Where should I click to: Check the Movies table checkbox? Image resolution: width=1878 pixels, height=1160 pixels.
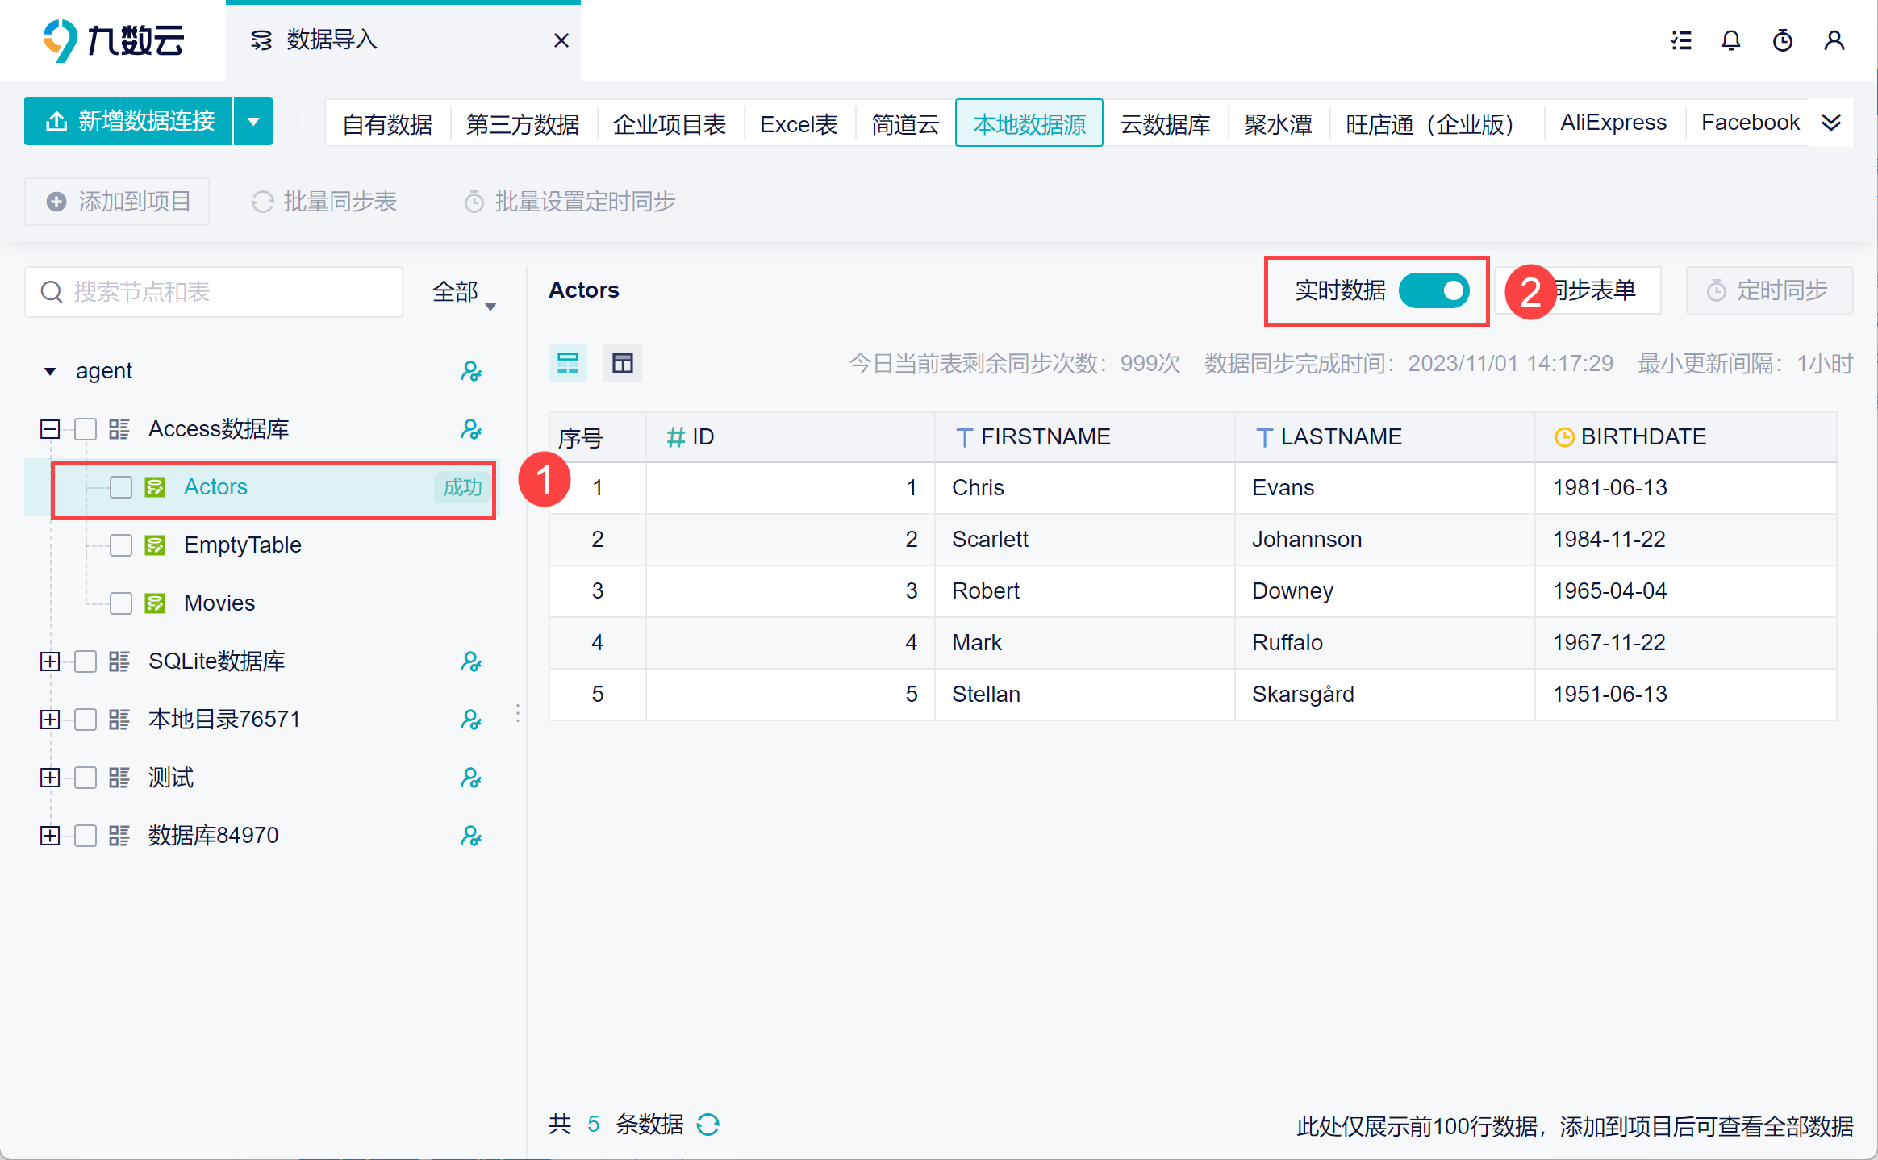pos(121,603)
